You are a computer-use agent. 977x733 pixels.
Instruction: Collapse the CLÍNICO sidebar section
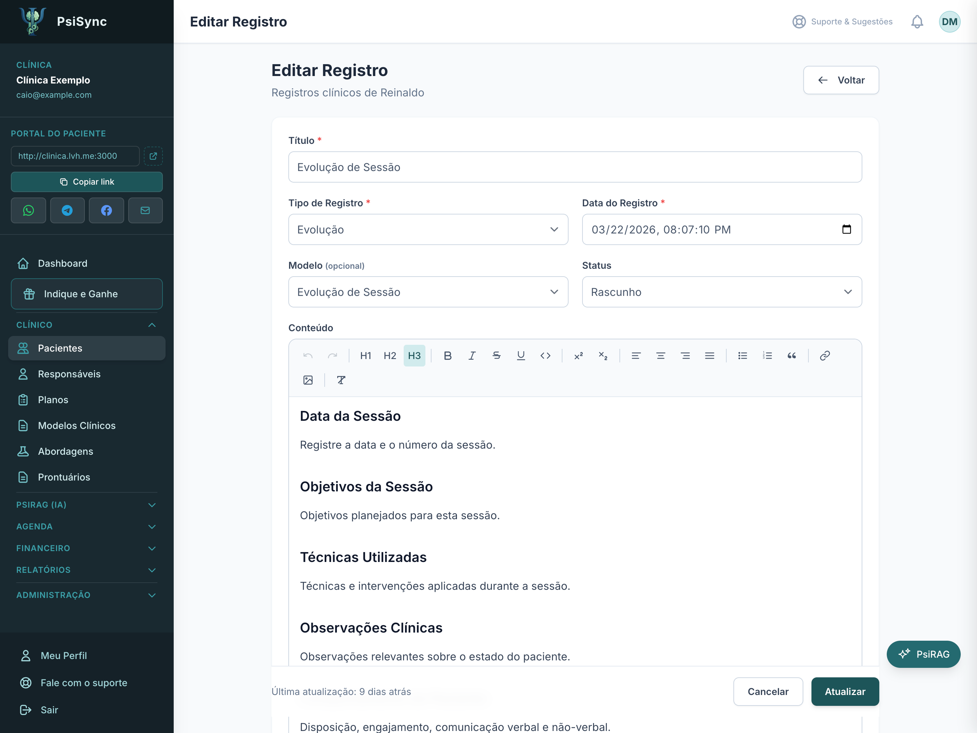[x=87, y=325]
